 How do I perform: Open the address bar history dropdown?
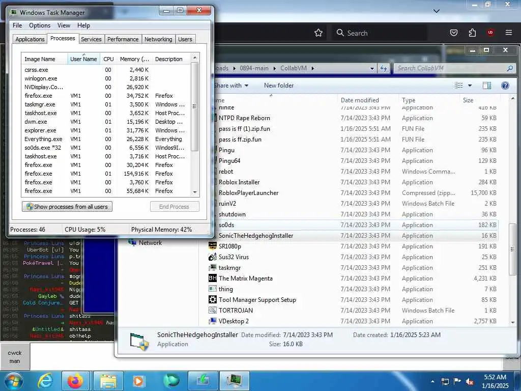pyautogui.click(x=372, y=69)
